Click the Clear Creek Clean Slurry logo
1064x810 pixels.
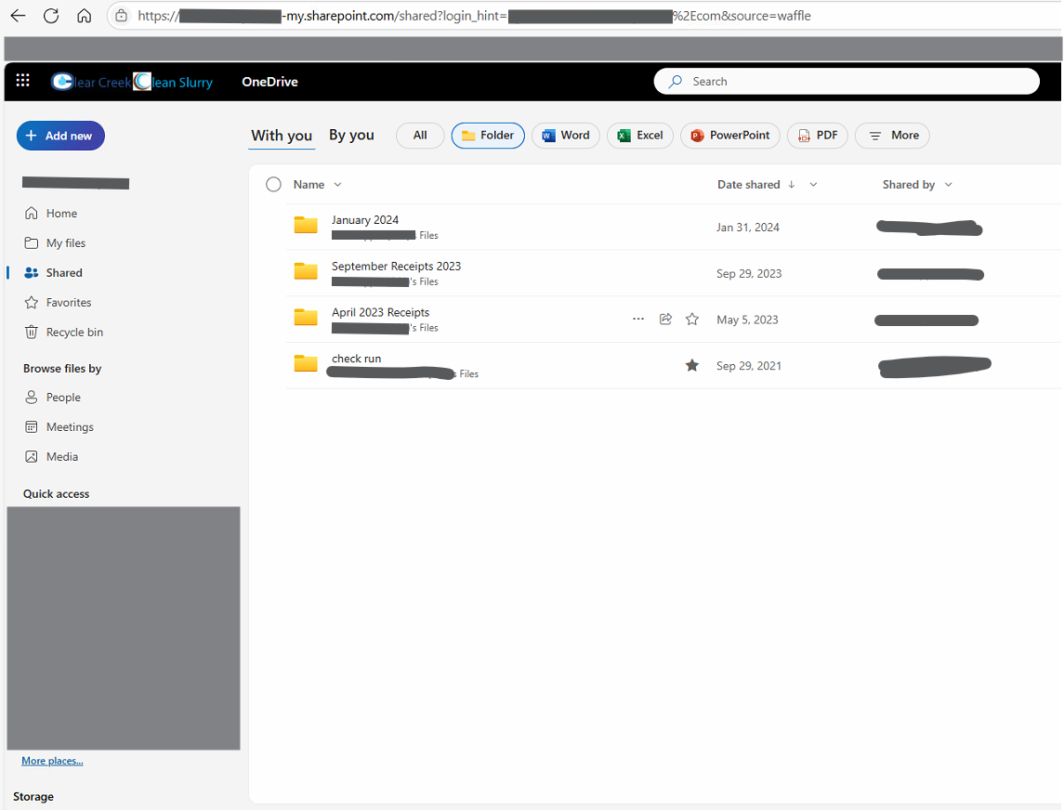132,82
